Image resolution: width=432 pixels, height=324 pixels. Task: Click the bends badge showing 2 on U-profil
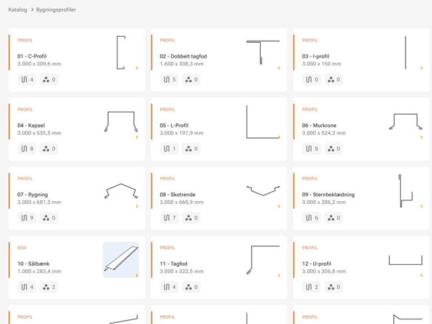(x=312, y=287)
